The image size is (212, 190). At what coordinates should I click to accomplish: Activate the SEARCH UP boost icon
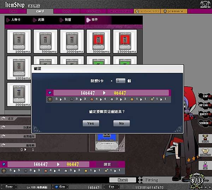click(205, 123)
